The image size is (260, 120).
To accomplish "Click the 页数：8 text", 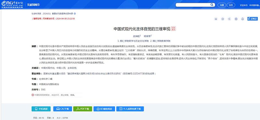I will click(50, 118).
